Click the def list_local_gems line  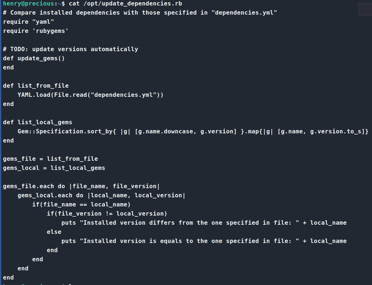click(x=38, y=122)
